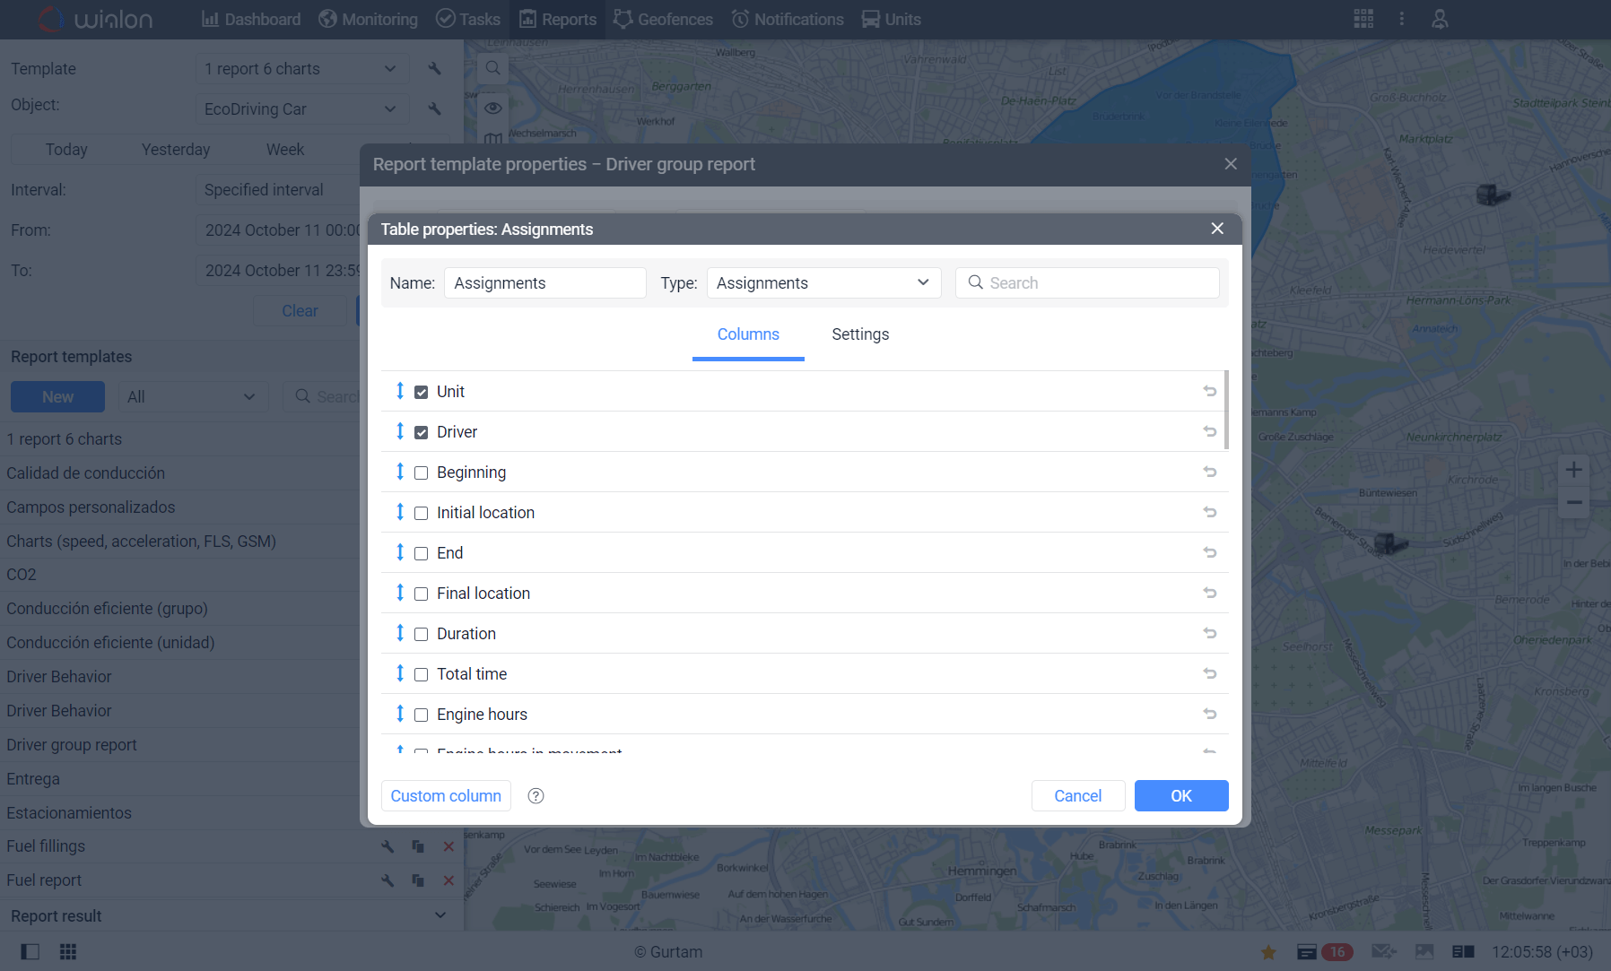
Task: Reset the Unit column with its undo arrow
Action: pos(1209,391)
